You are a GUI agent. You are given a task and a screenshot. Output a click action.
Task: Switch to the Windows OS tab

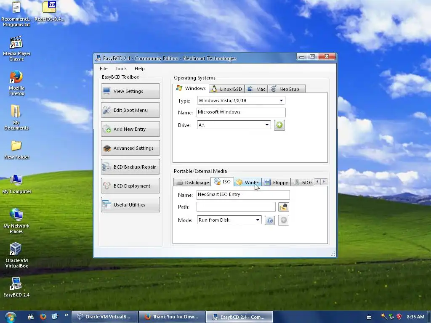click(x=191, y=88)
